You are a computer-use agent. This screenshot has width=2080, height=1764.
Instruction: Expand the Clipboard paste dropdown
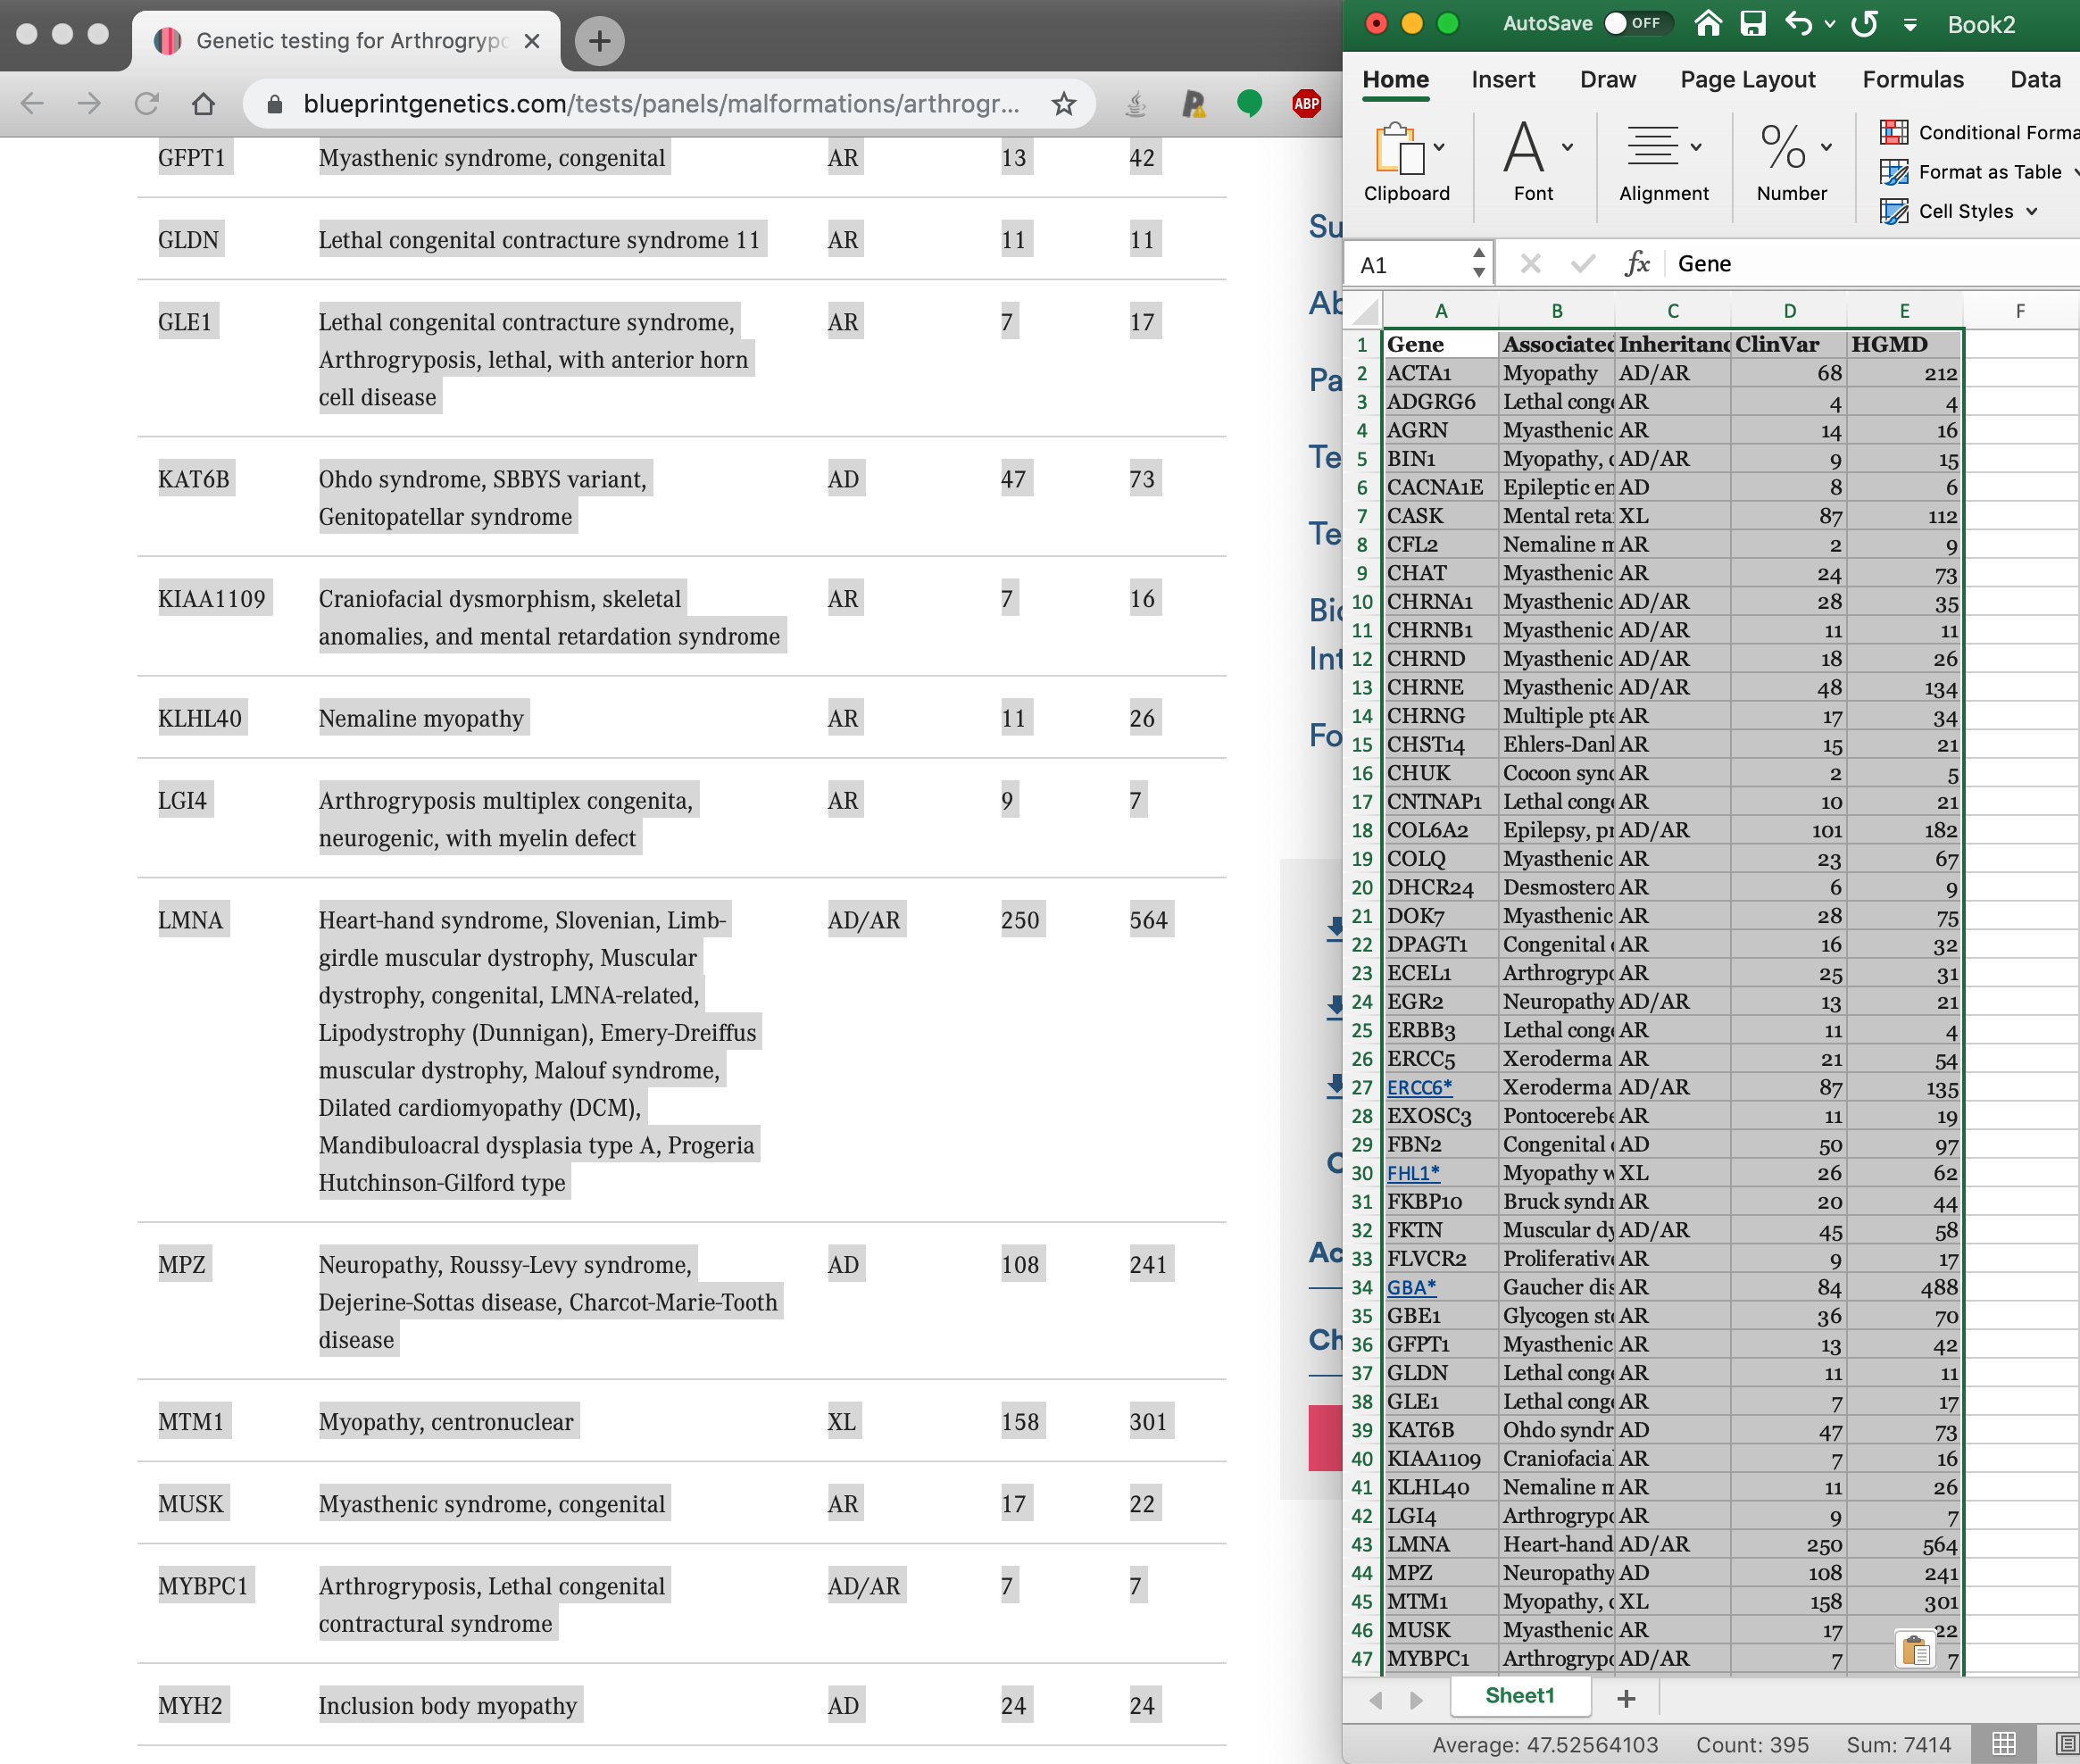[x=1439, y=148]
